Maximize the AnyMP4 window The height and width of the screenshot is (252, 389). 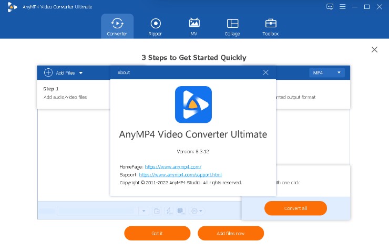click(367, 7)
